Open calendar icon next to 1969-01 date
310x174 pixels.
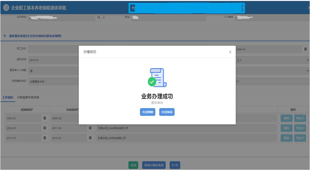[305, 49]
